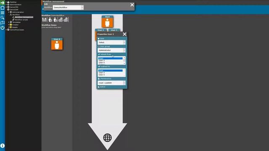The height and width of the screenshot is (151, 269).
Task: Click the globe icon on the arrow tip
Action: coord(108,138)
